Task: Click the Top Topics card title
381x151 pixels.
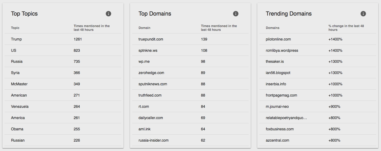Action: tap(24, 14)
